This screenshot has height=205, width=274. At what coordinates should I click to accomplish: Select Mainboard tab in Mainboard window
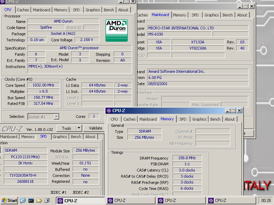click(x=160, y=15)
